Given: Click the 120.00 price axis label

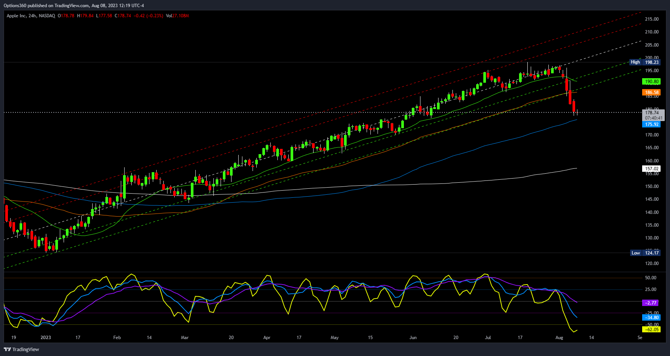Looking at the screenshot, I should click(x=652, y=263).
